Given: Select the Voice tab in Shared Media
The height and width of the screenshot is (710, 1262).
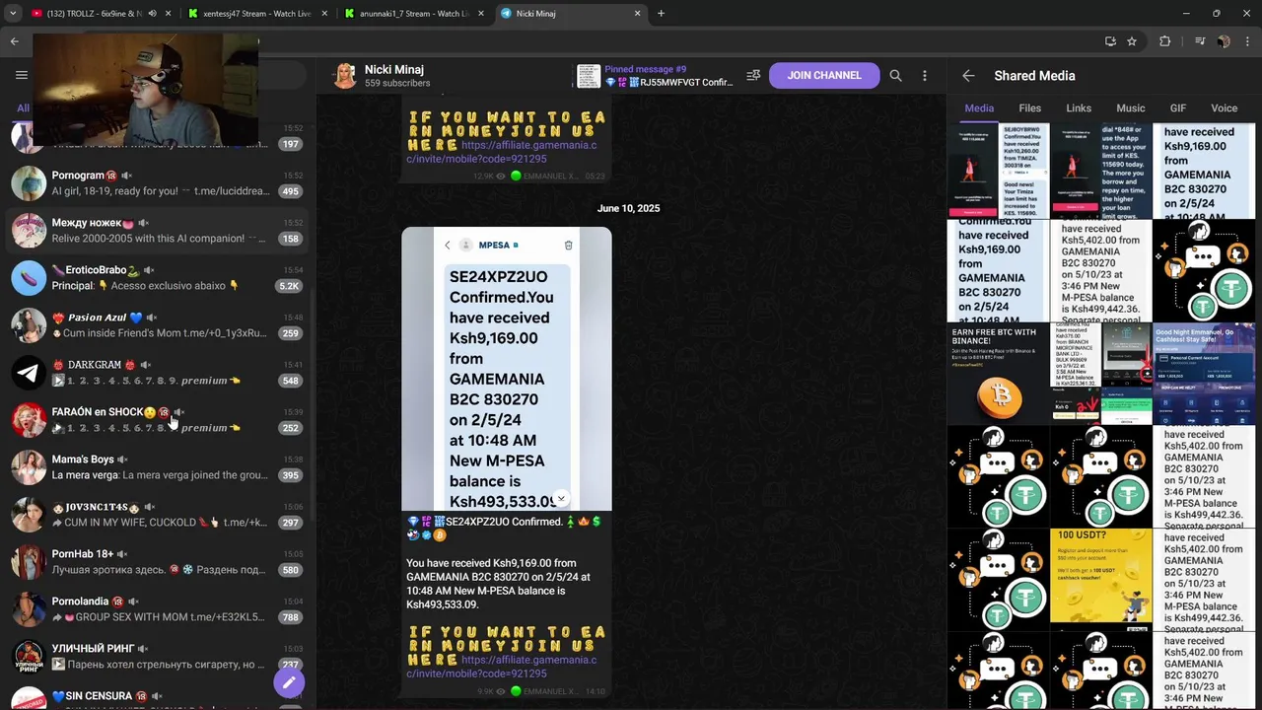Looking at the screenshot, I should click(x=1225, y=108).
